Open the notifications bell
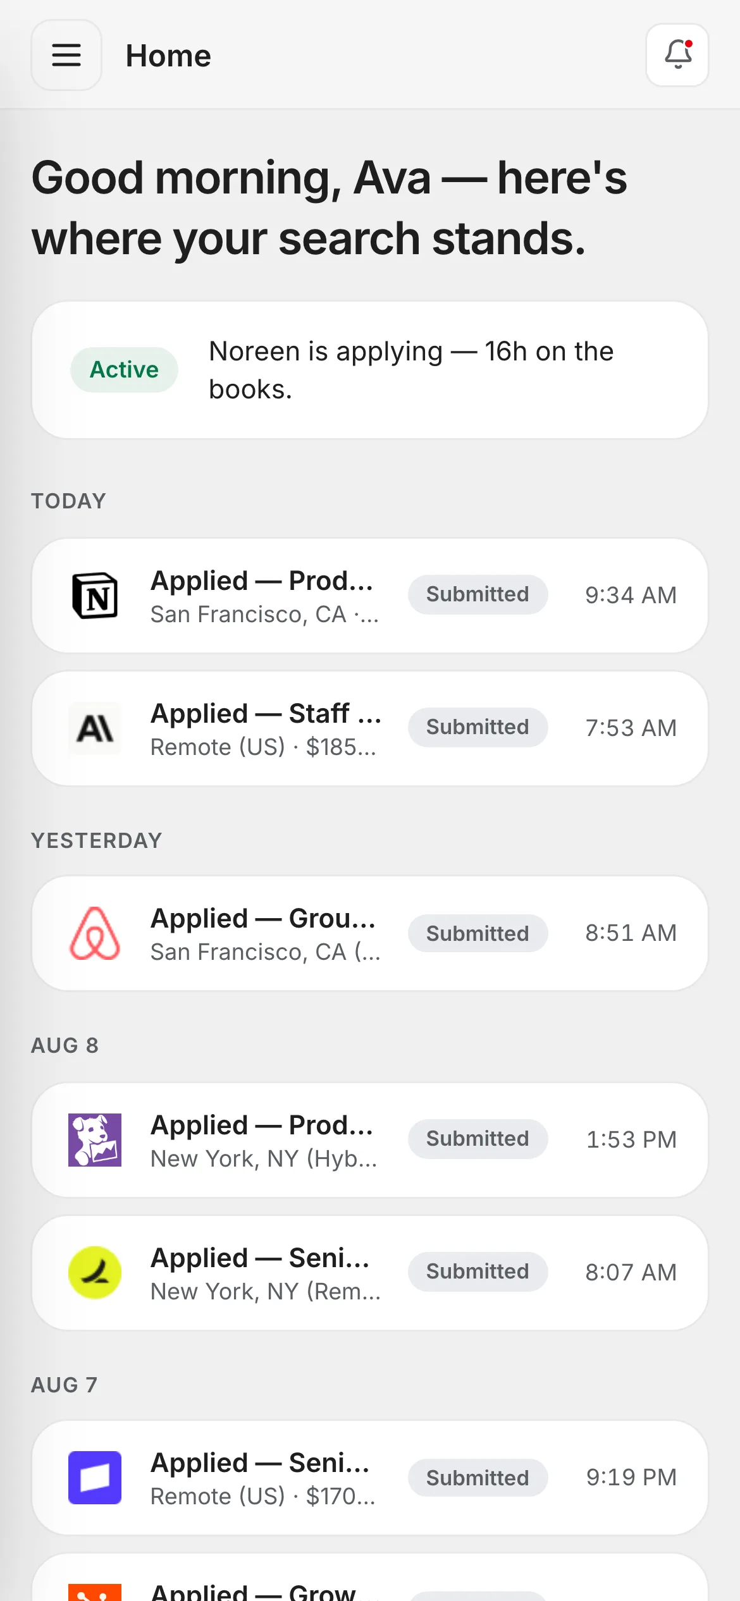 (x=677, y=55)
